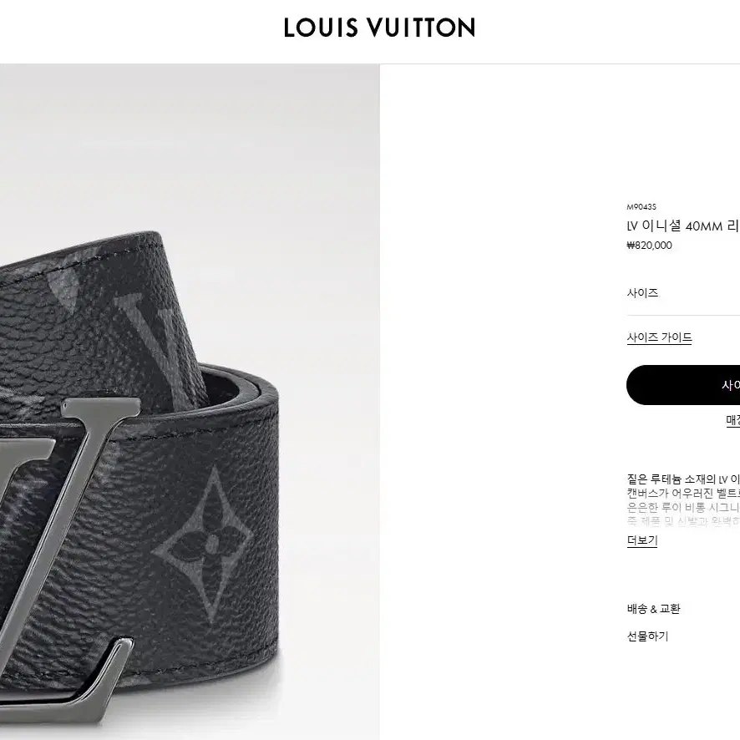740x740 pixels.
Task: Open the belt product image
Action: click(x=190, y=402)
